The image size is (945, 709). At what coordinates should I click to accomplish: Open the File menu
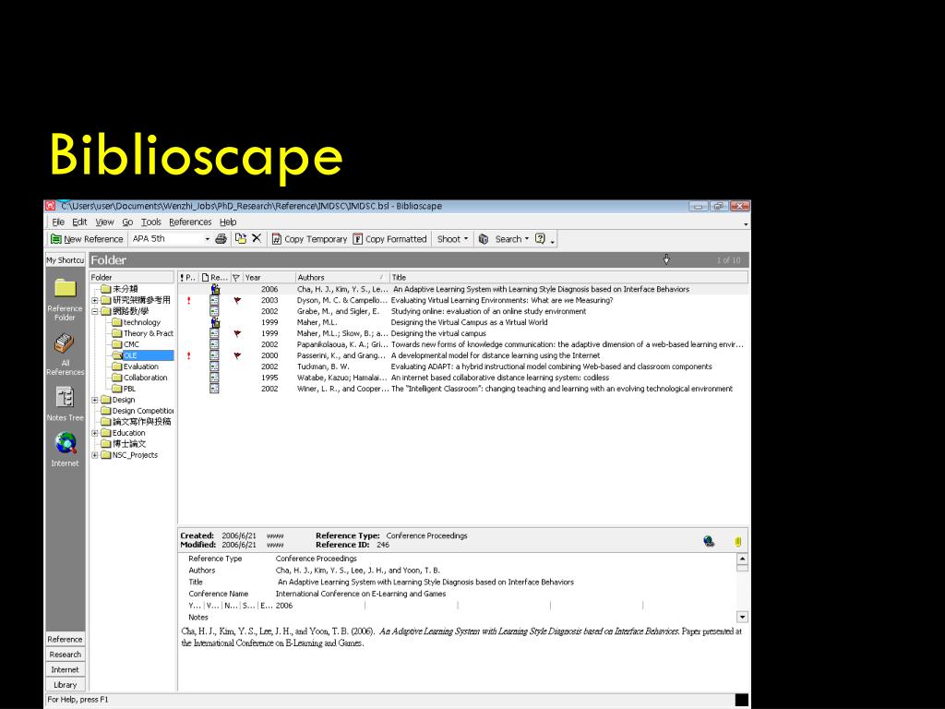coord(58,222)
